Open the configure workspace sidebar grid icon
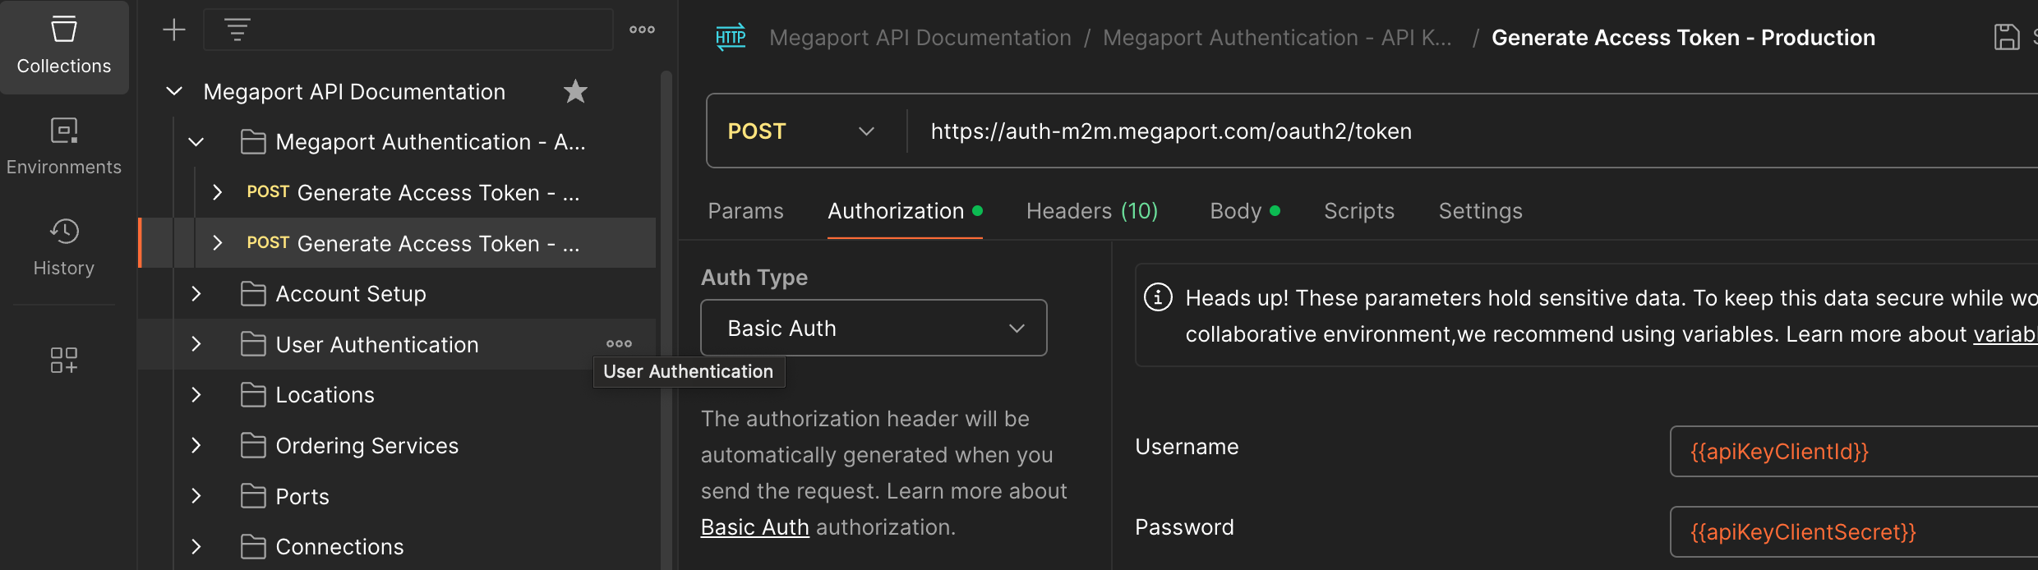Viewport: 2038px width, 570px height. coord(64,360)
